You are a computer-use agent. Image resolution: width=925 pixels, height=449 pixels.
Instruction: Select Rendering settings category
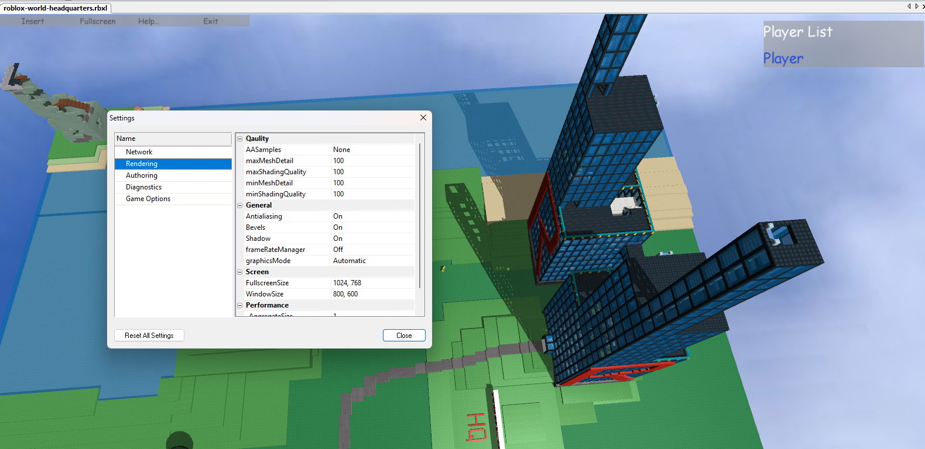click(173, 164)
